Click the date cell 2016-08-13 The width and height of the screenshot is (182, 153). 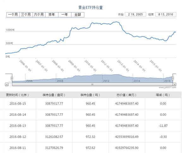(18, 126)
